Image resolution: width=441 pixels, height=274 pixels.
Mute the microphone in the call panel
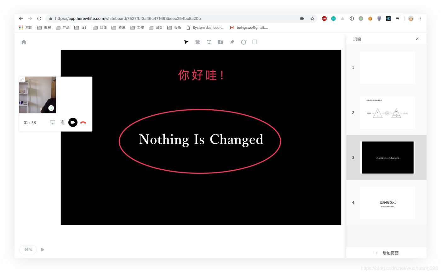click(63, 122)
